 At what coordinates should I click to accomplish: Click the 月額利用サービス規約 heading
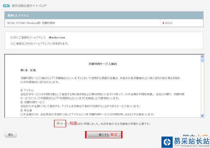103,64
